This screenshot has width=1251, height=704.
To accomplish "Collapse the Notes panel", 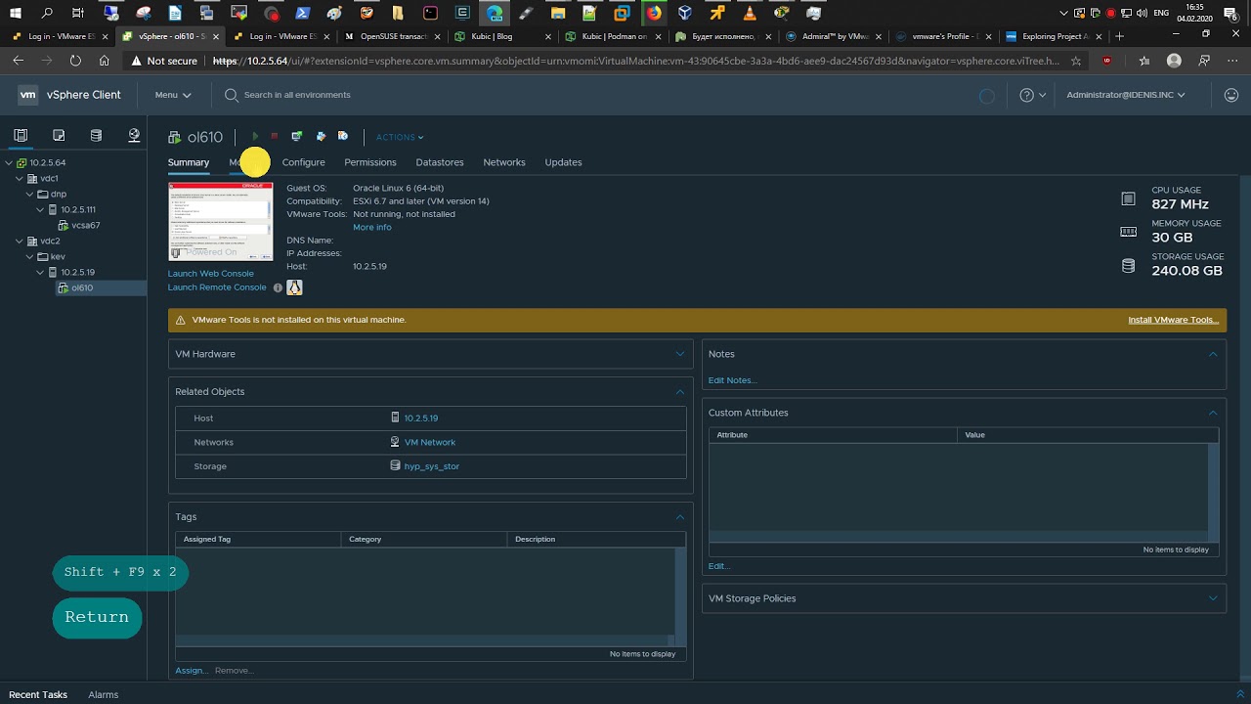I will click(x=1213, y=354).
